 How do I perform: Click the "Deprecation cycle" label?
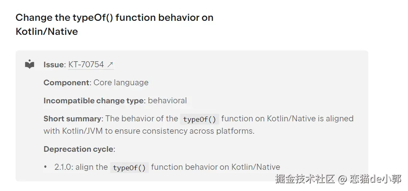point(78,149)
